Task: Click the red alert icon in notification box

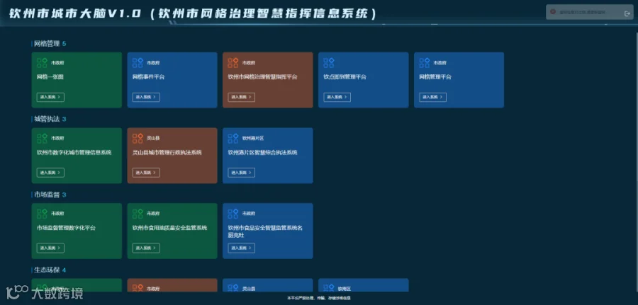Action: pos(552,12)
